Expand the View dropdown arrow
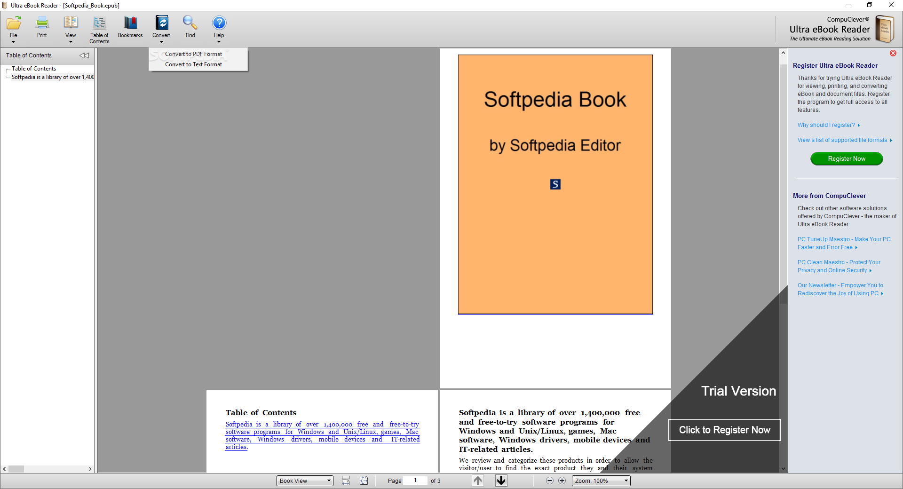 [71, 42]
